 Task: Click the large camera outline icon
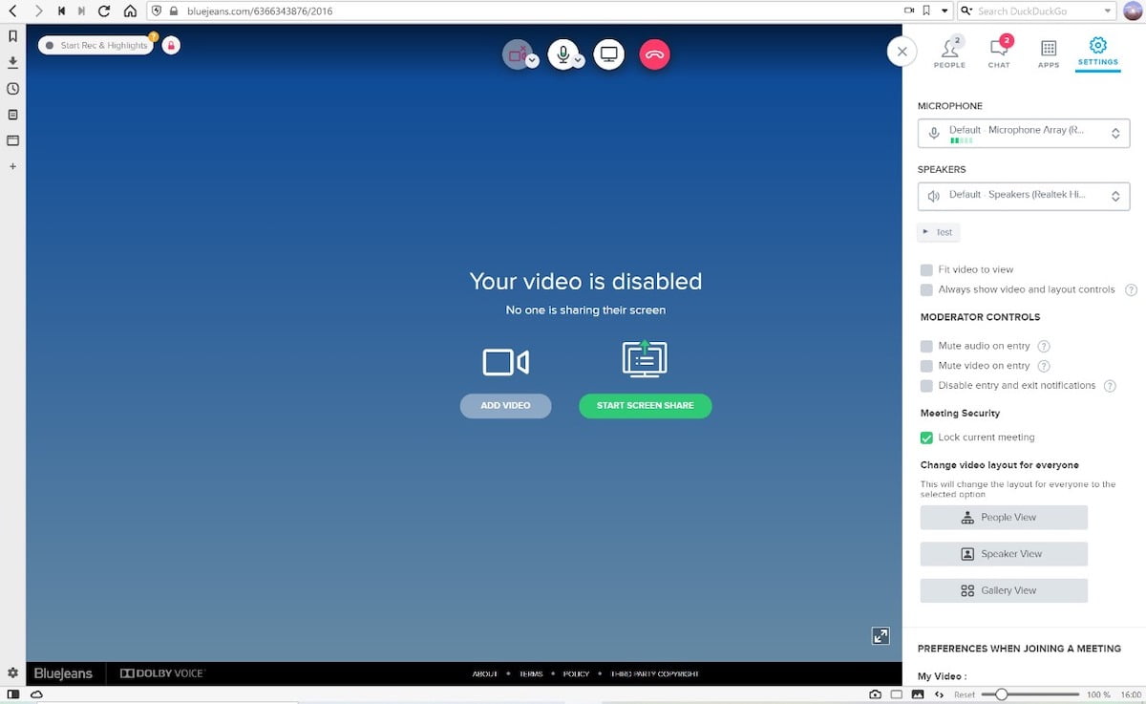[x=505, y=362]
